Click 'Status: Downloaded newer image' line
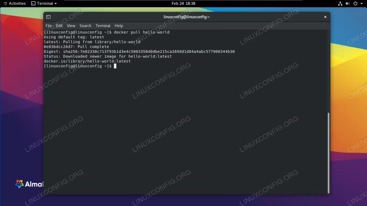The height and width of the screenshot is (206, 367). [108, 56]
